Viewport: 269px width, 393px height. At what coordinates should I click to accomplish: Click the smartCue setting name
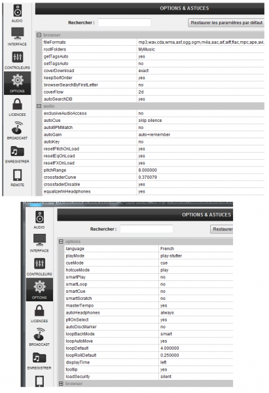[x=75, y=291]
